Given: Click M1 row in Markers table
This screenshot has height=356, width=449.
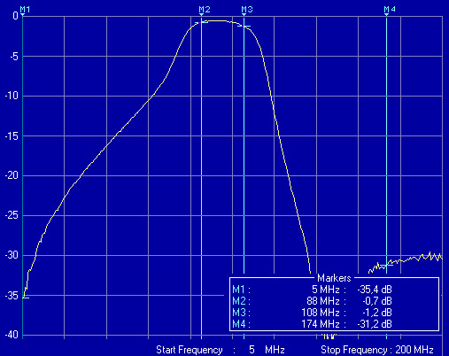Looking at the screenshot, I should pyautogui.click(x=312, y=290).
